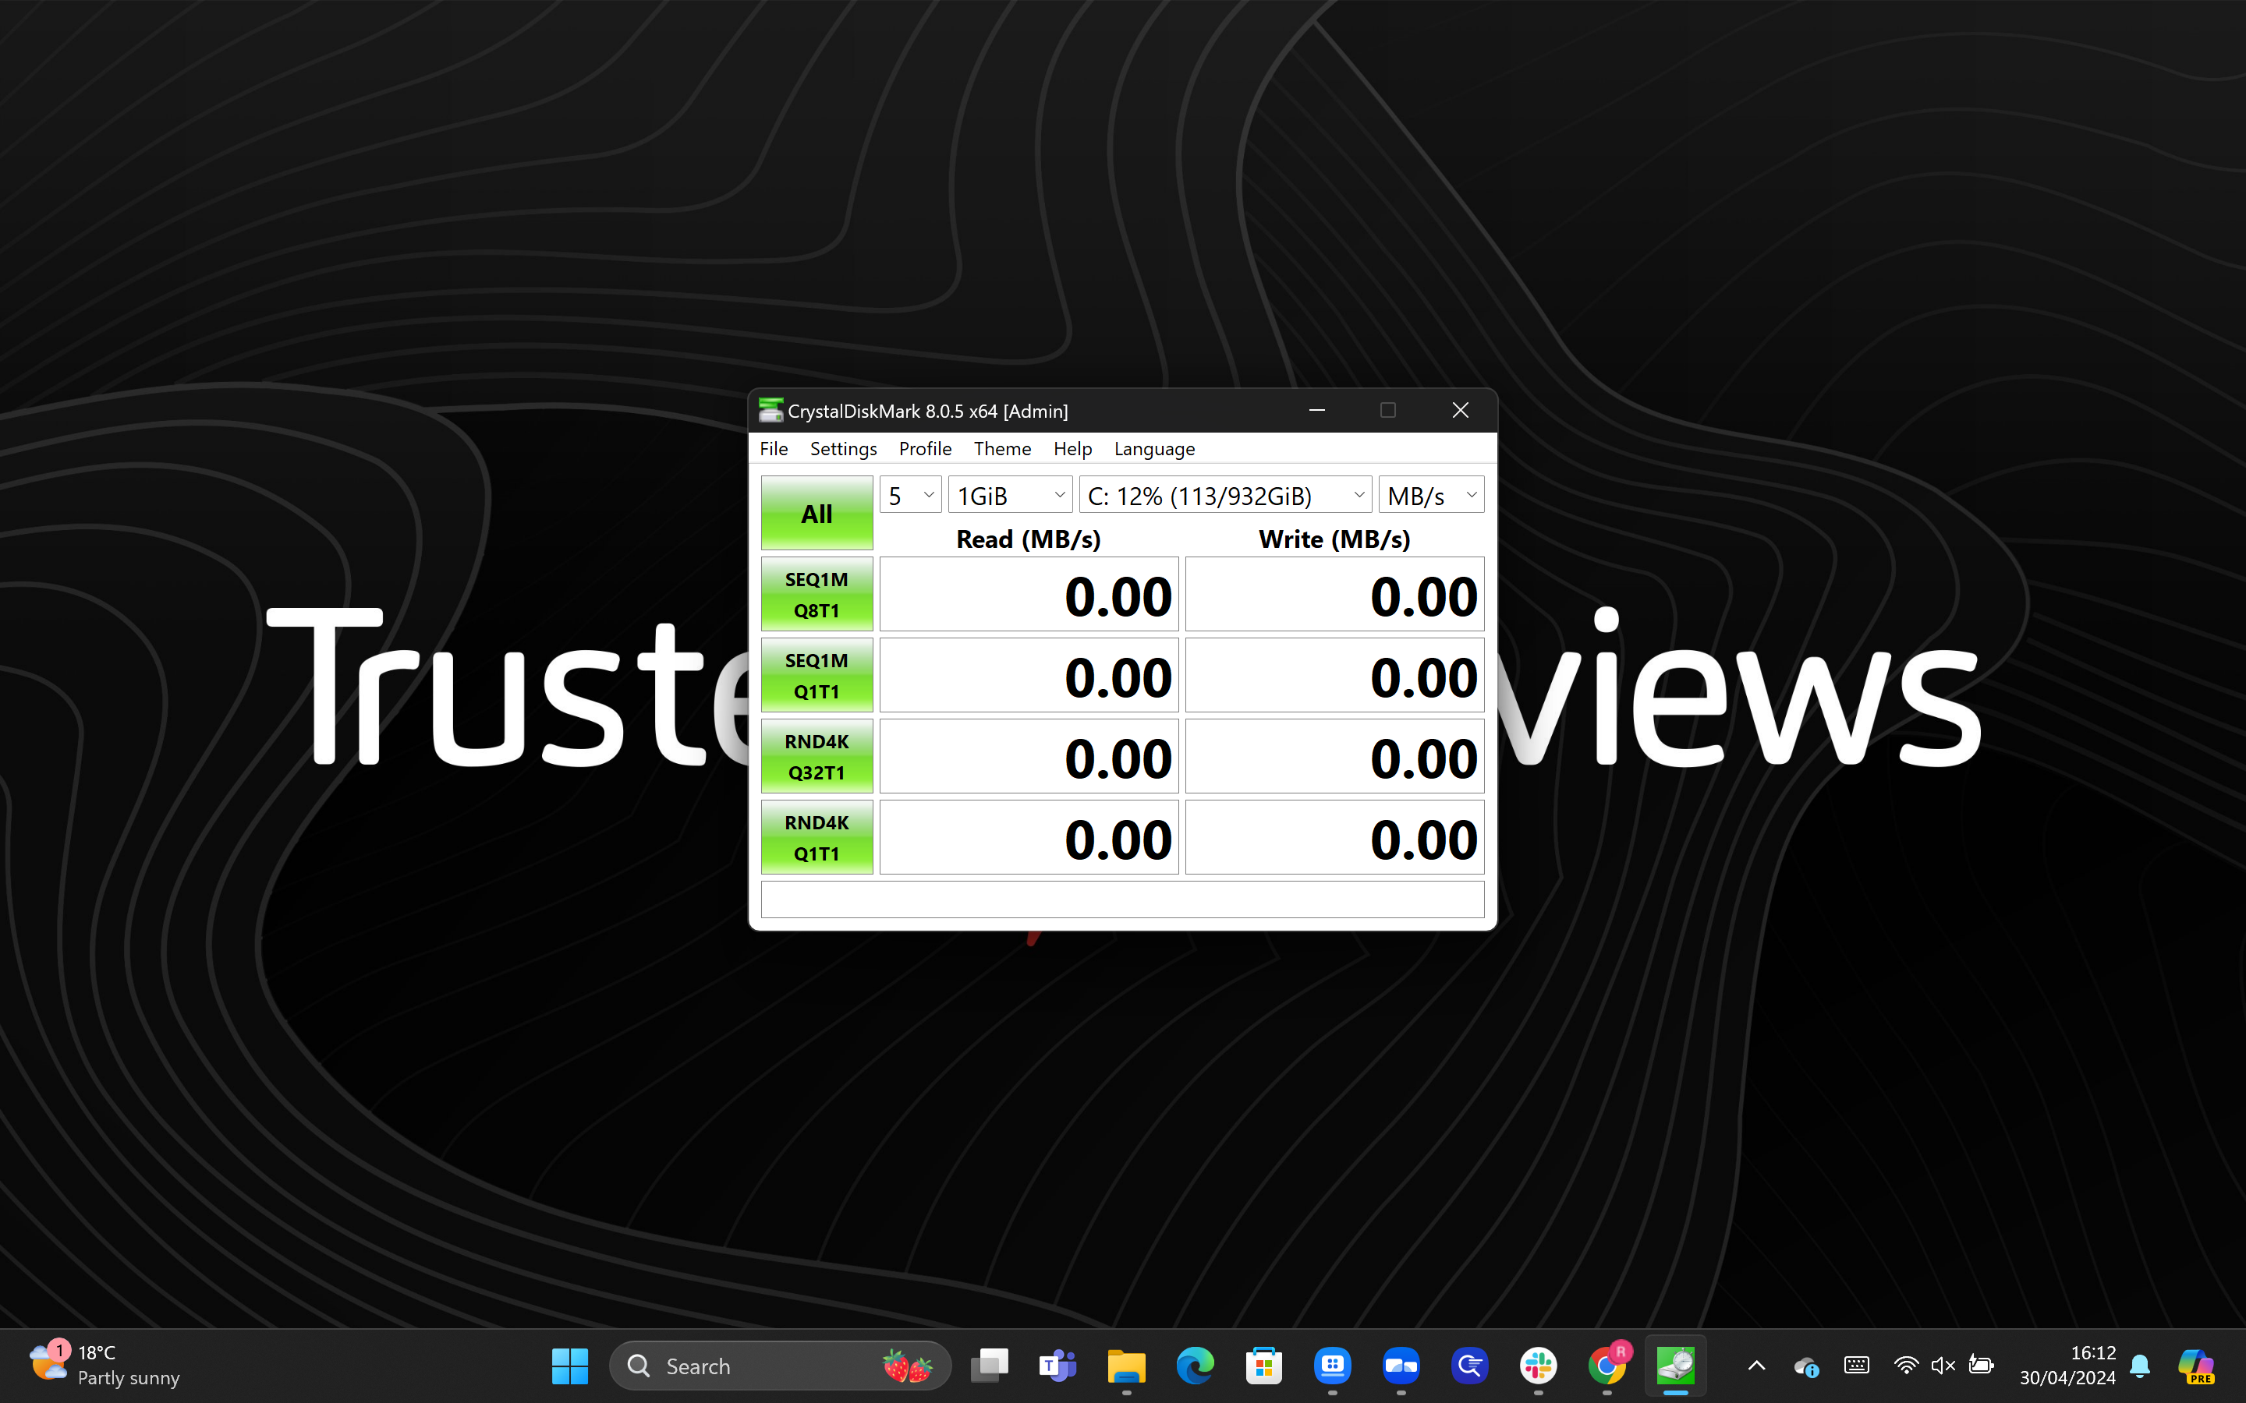
Task: Run the RND4K Q1T1 test
Action: pos(817,837)
